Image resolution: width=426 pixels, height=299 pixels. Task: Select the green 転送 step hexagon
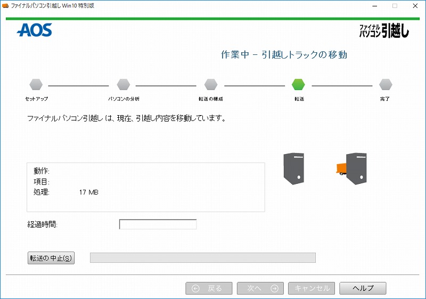tap(298, 85)
